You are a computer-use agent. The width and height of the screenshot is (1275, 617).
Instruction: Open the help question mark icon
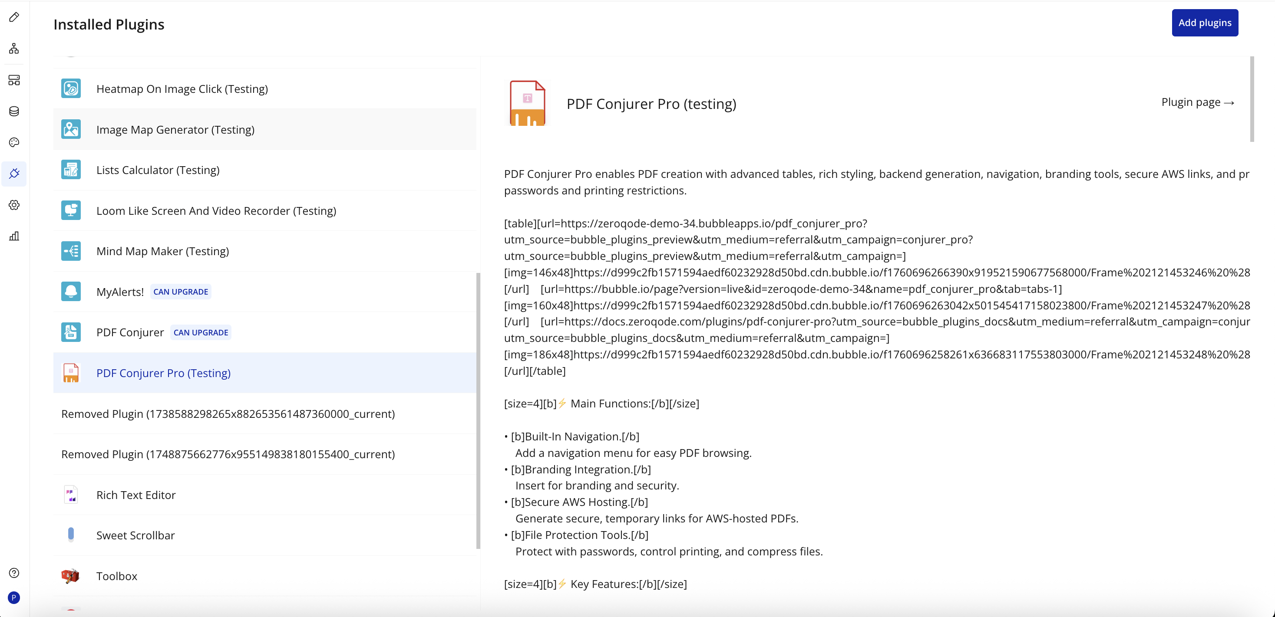click(x=14, y=572)
